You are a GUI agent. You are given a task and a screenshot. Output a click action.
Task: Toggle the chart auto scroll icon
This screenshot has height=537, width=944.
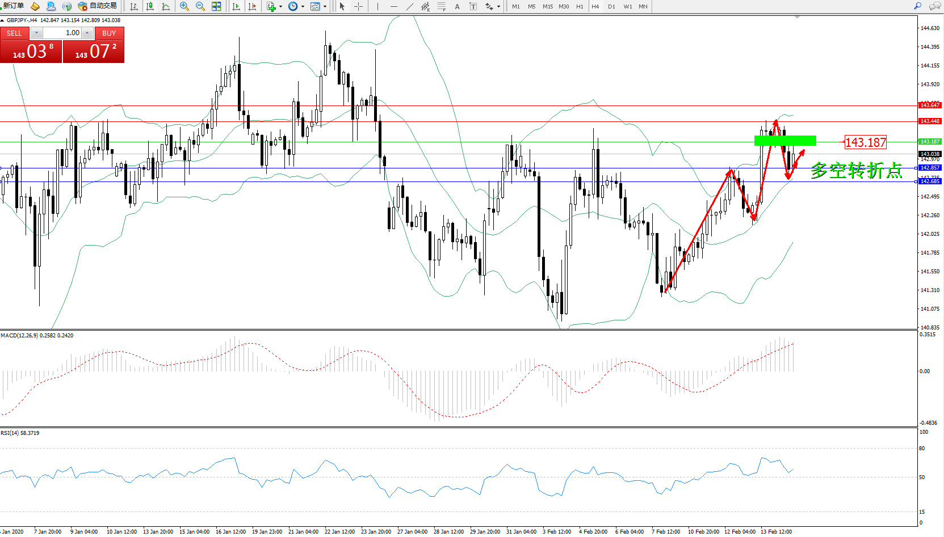236,6
